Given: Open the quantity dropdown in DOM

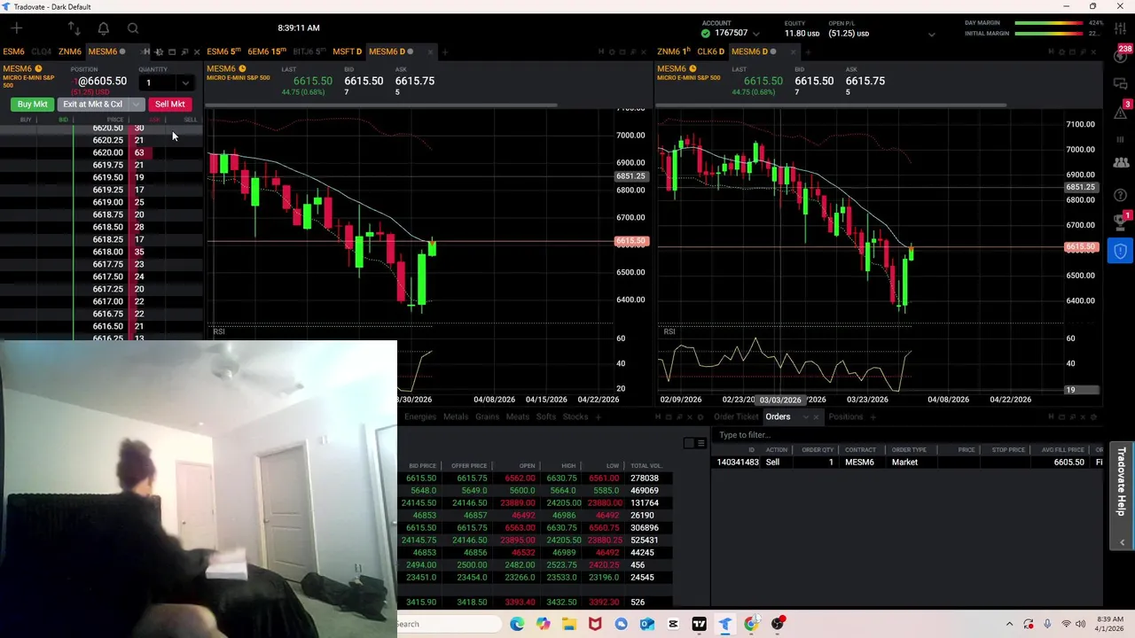Looking at the screenshot, I should tap(184, 83).
